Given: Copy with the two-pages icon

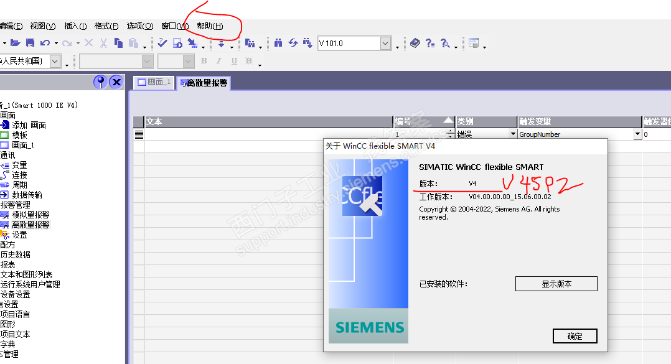Looking at the screenshot, I should (x=118, y=43).
